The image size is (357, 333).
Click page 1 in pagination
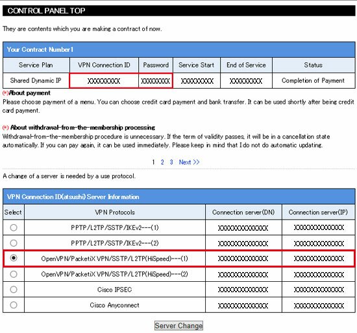pyautogui.click(x=153, y=162)
